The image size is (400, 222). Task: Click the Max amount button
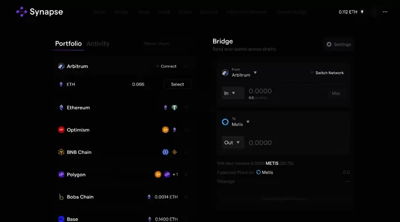336,93
